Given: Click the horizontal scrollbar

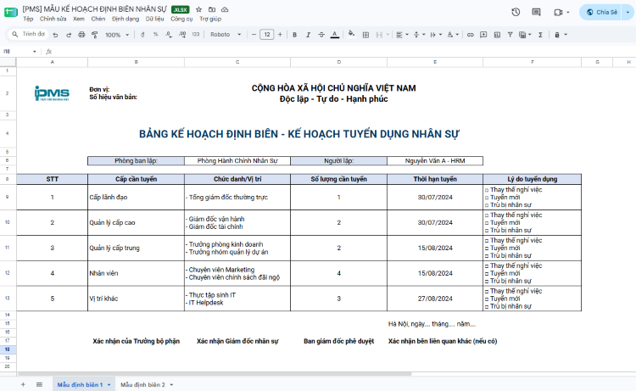Looking at the screenshot, I should point(215,373).
